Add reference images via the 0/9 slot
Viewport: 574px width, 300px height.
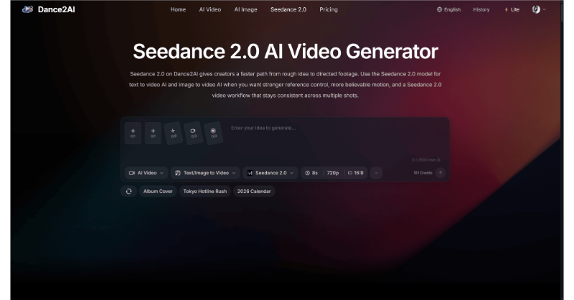tap(173, 133)
